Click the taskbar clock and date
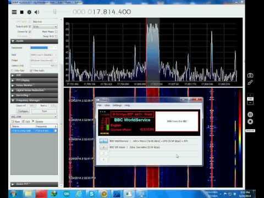Screen dimensions: 264x198 [x=245, y=194]
